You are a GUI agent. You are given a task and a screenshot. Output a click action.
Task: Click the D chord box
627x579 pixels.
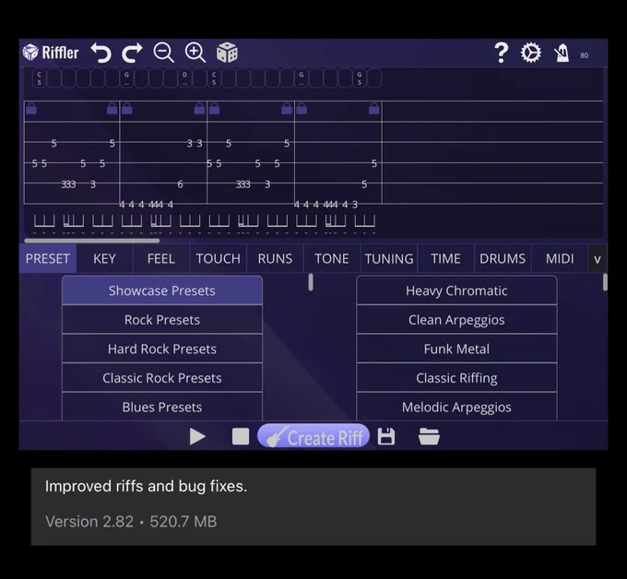tap(184, 78)
